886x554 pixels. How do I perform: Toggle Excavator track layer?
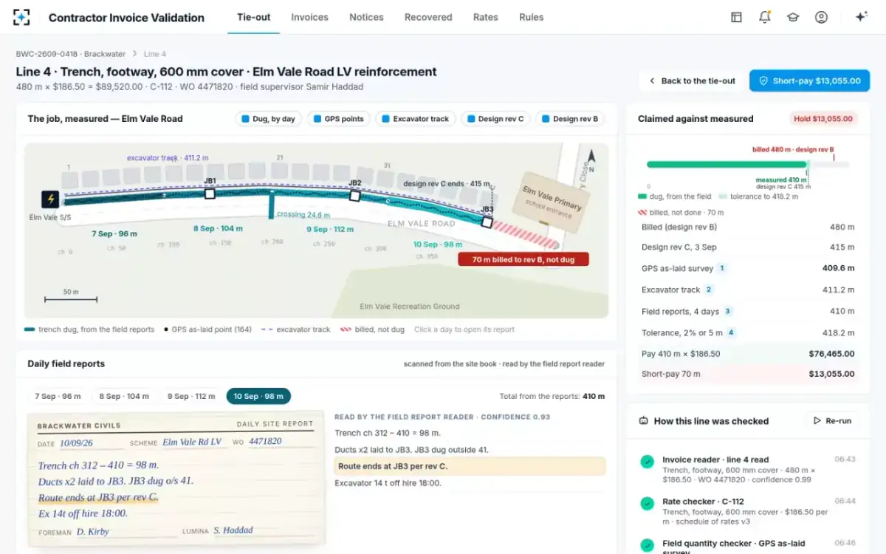416,119
